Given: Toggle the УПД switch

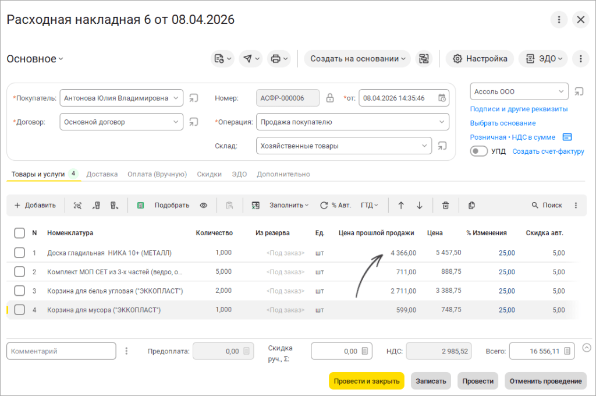Looking at the screenshot, I should tap(479, 151).
